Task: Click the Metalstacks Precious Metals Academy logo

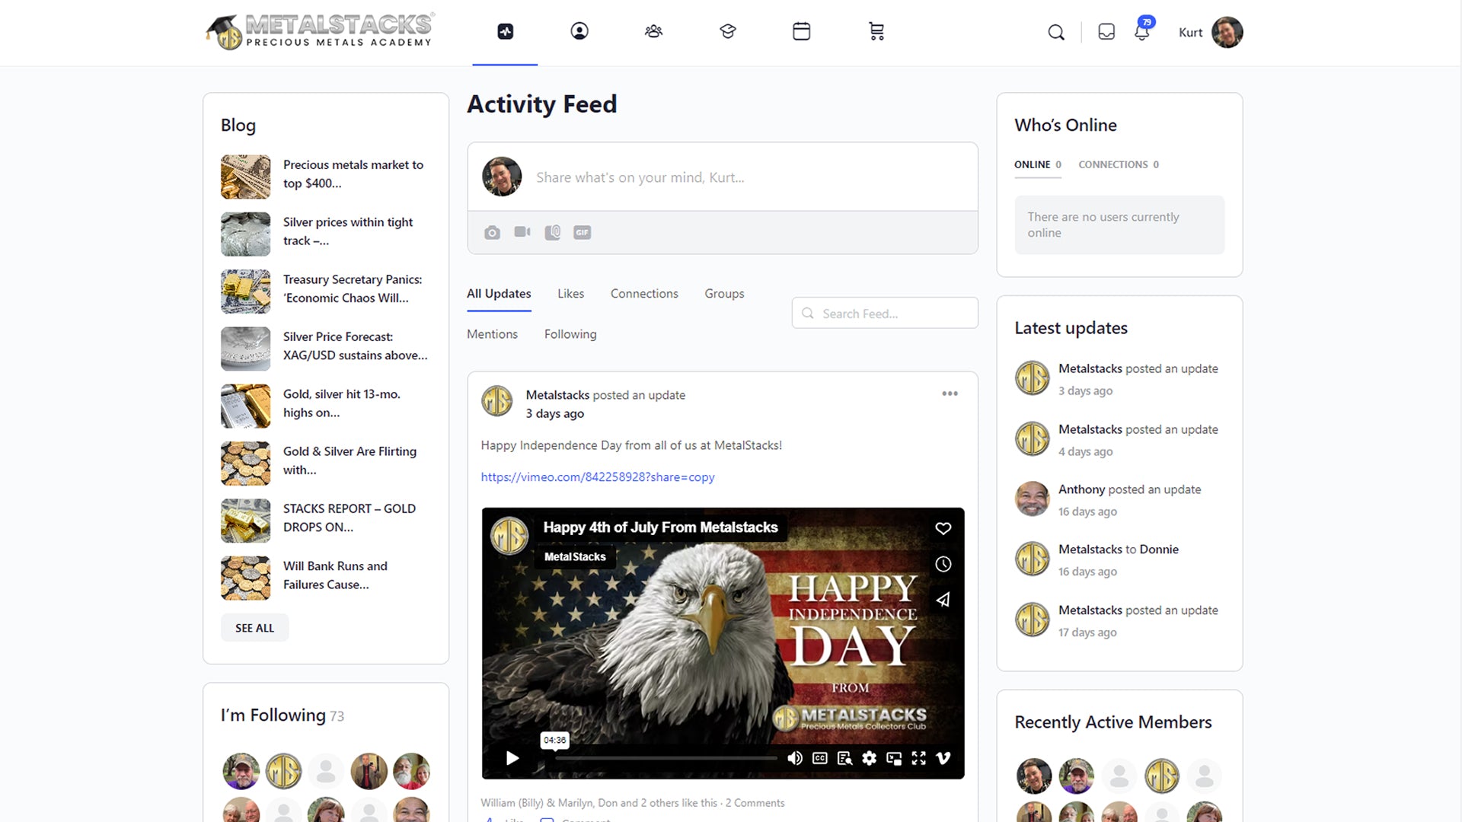Action: tap(320, 31)
